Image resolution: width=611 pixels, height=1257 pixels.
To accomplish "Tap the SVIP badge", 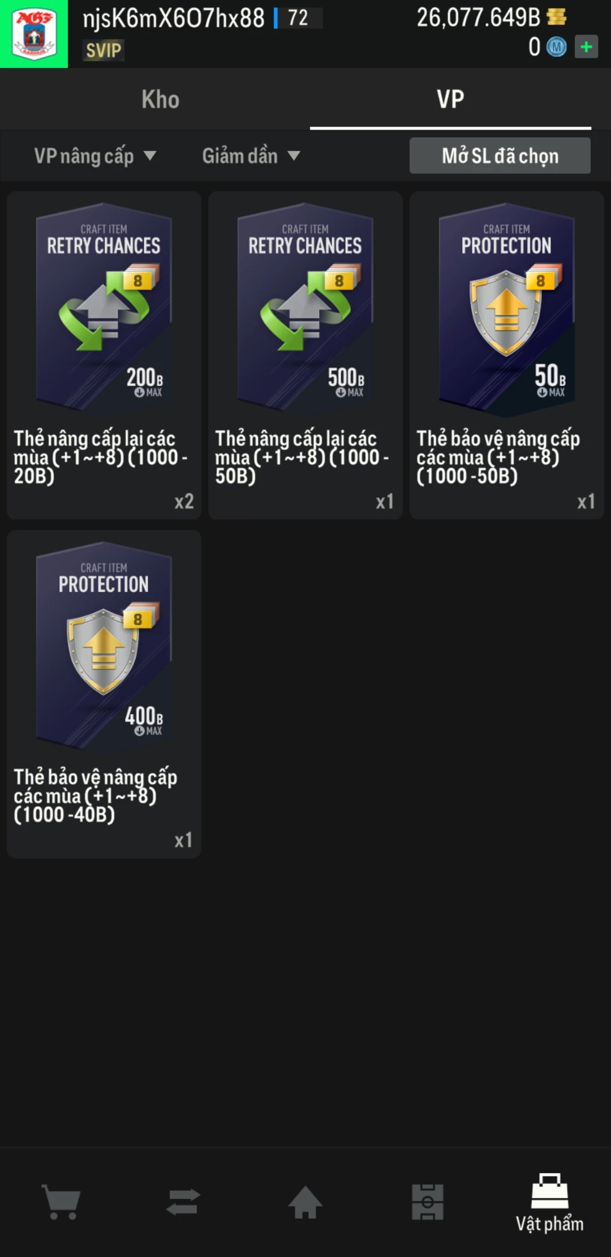I will (x=104, y=50).
